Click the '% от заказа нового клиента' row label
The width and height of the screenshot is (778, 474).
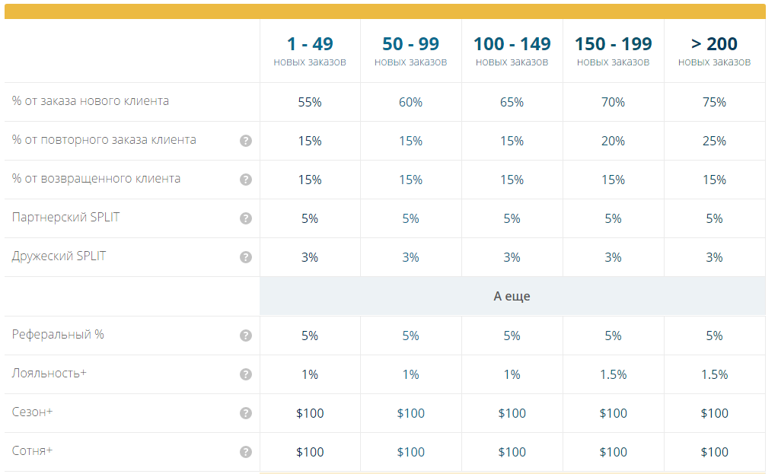click(x=91, y=101)
